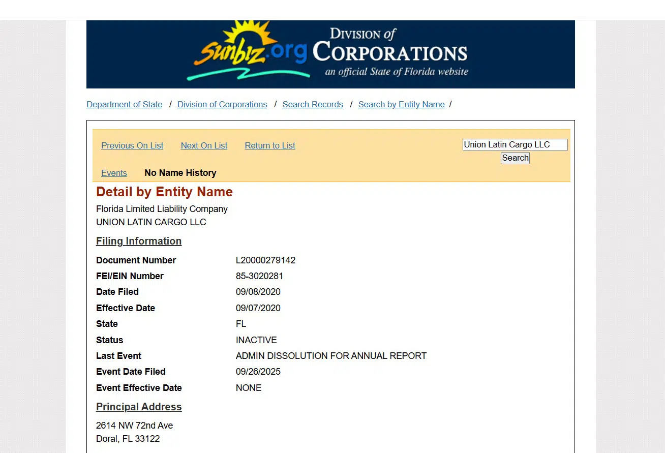Open the Department of State breadcrumb link
665x453 pixels.
coord(124,104)
